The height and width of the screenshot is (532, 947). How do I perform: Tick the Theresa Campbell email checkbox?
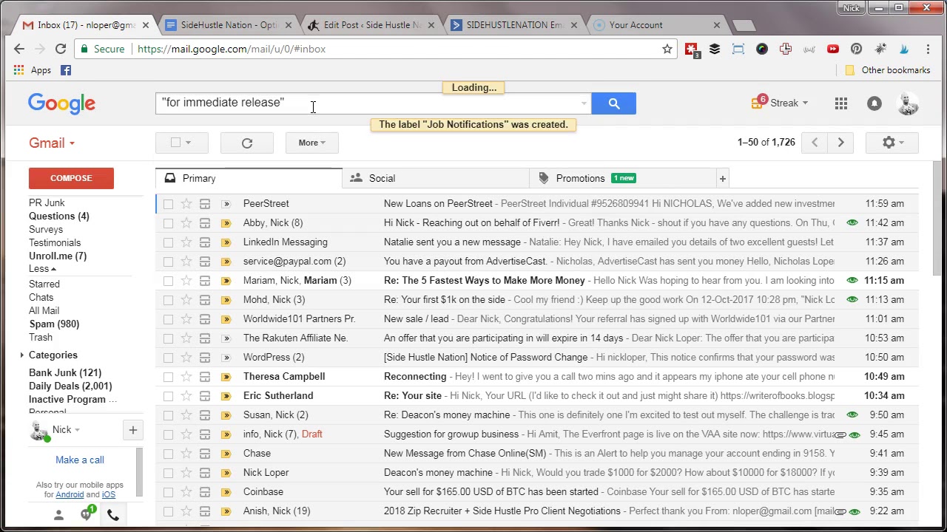coord(168,377)
